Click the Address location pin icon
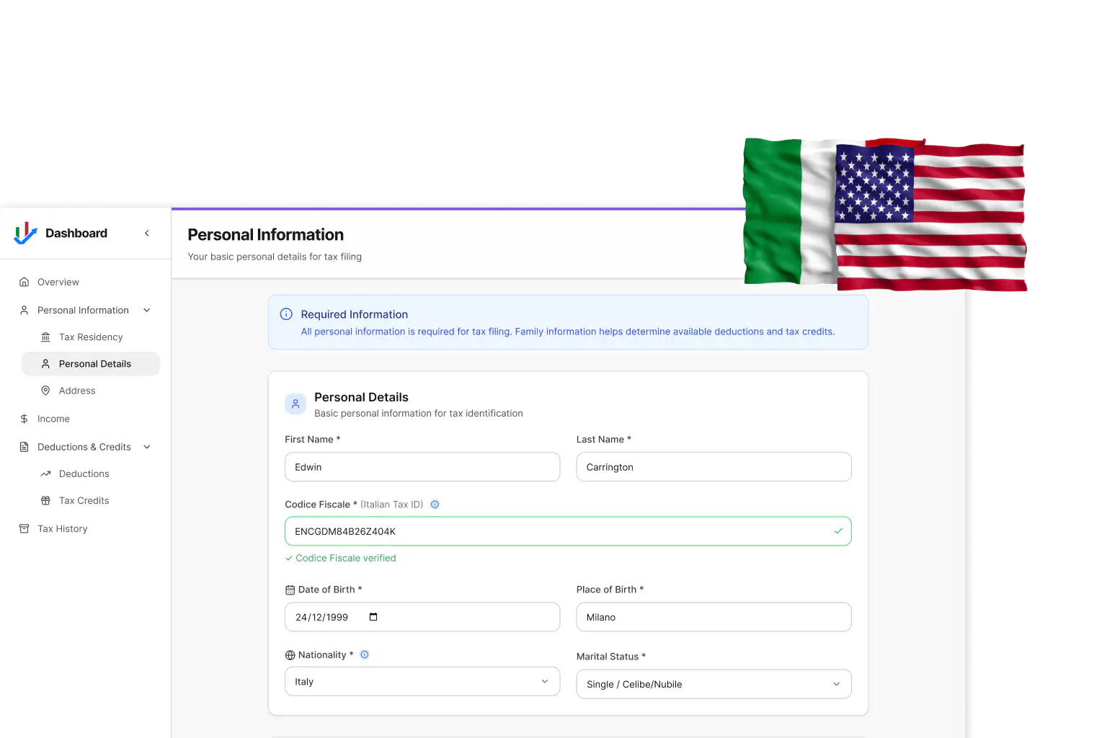1107x738 pixels. click(45, 390)
